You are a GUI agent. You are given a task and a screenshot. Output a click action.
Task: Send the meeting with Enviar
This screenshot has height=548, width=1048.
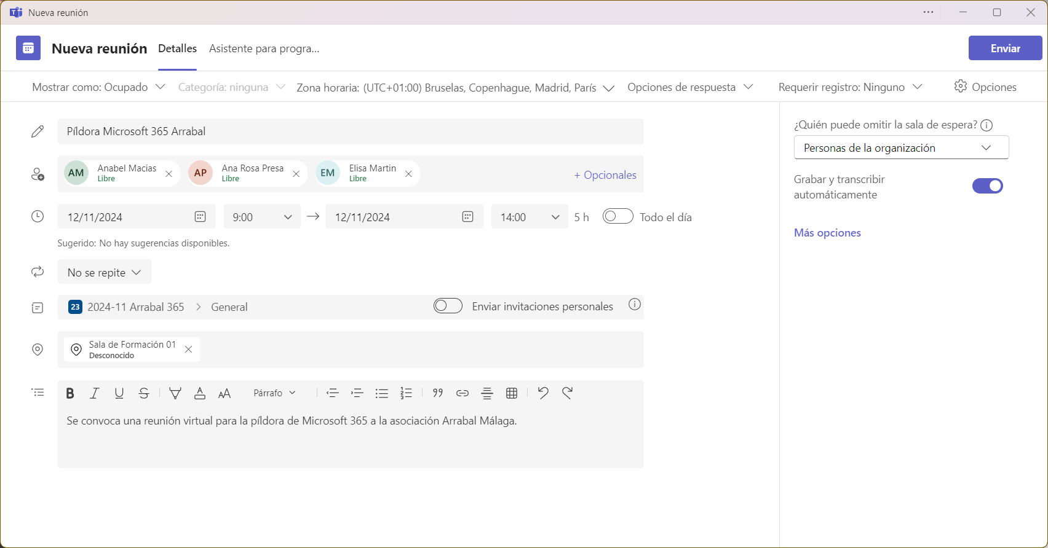tap(1006, 48)
